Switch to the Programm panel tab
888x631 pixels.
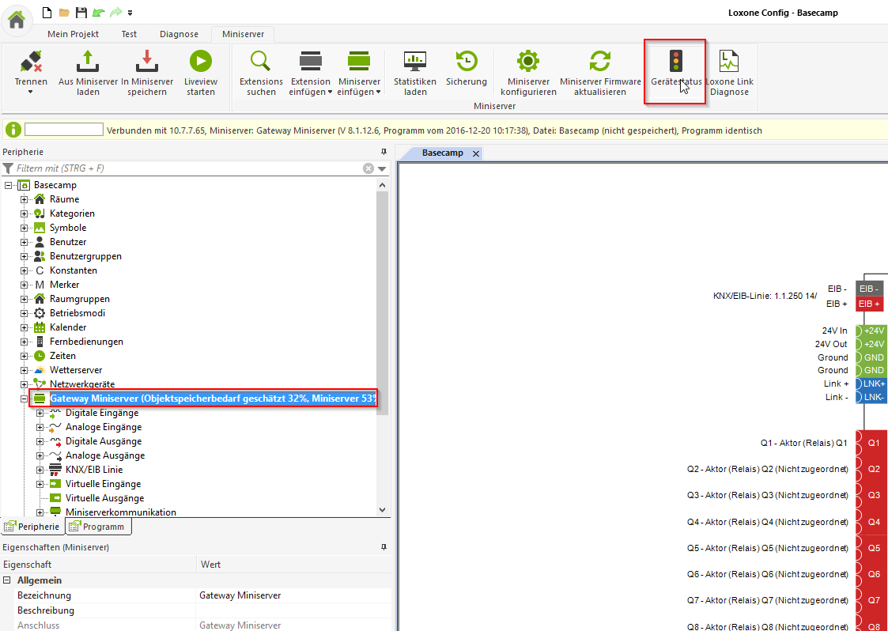[99, 527]
